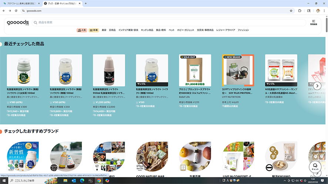Screen dimensions: 328x184
Task: Select the 新着 category tab
Action: (x=94, y=30)
